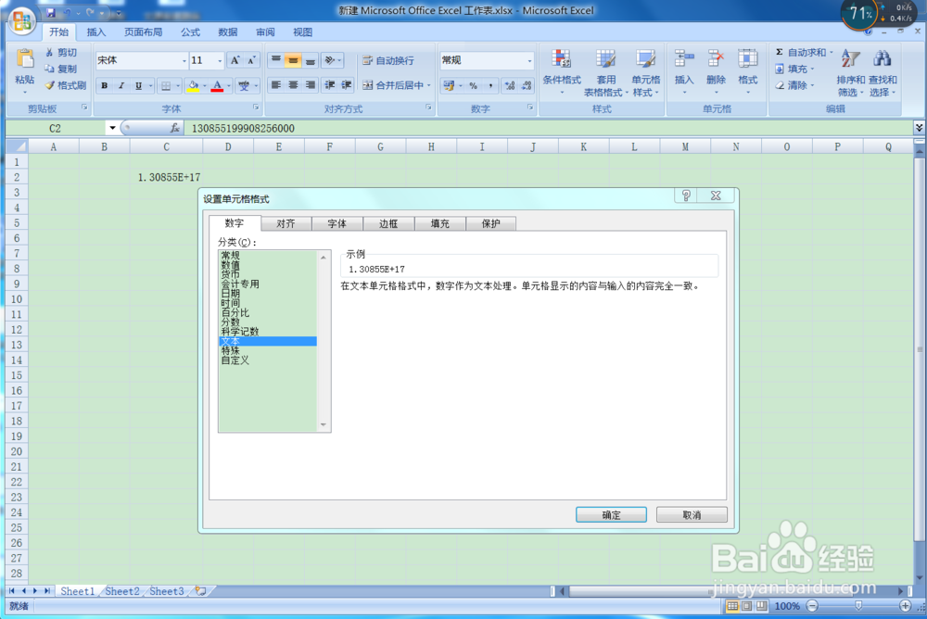Align cell text right

pos(310,85)
